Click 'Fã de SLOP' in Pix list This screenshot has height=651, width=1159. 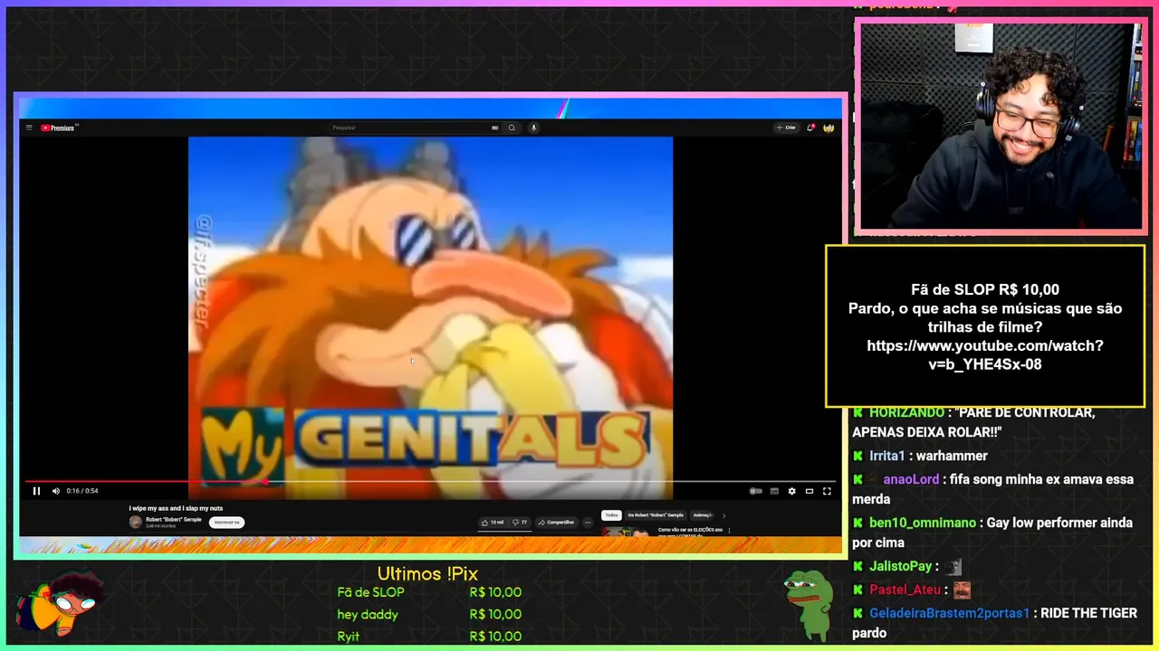[x=370, y=592]
